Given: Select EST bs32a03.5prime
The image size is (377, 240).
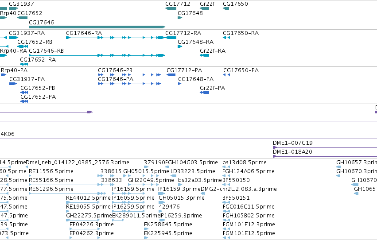Looking at the screenshot, I should coord(179,185).
